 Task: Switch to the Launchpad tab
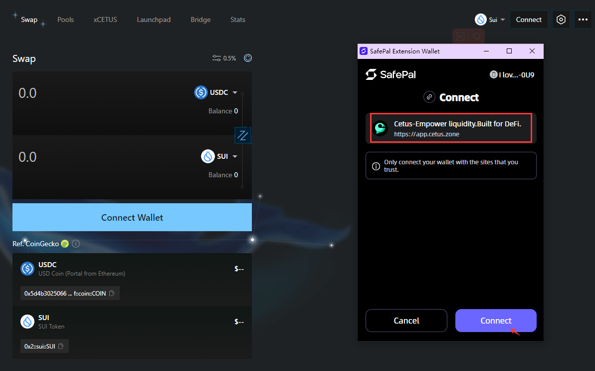tap(154, 19)
